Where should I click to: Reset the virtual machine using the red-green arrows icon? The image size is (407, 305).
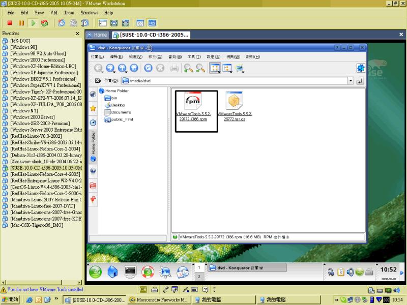click(45, 23)
